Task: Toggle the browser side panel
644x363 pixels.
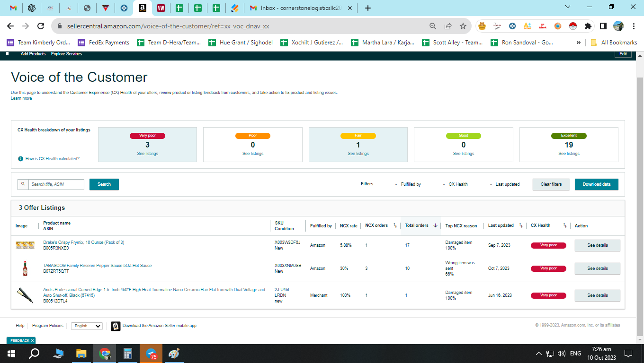Action: coord(603,26)
